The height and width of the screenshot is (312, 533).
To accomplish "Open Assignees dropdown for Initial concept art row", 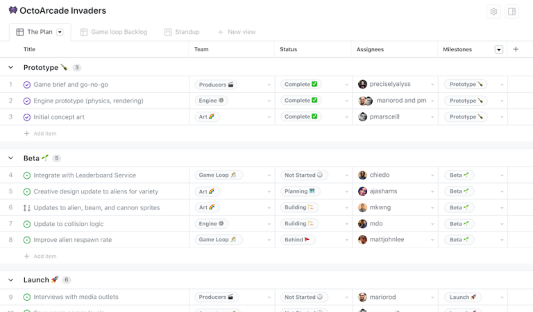I will (x=432, y=117).
